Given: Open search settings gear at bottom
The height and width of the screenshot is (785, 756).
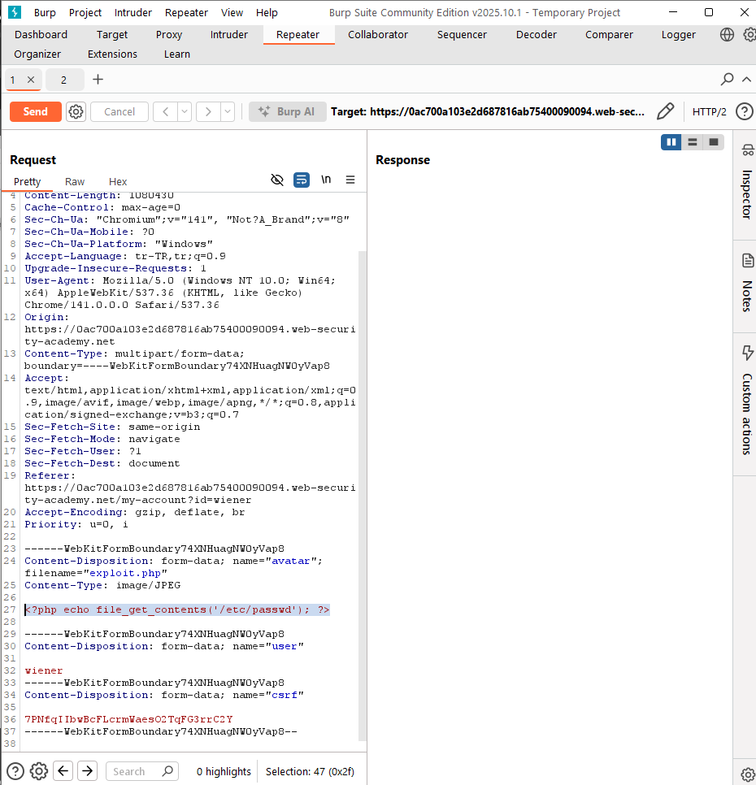Looking at the screenshot, I should (39, 771).
